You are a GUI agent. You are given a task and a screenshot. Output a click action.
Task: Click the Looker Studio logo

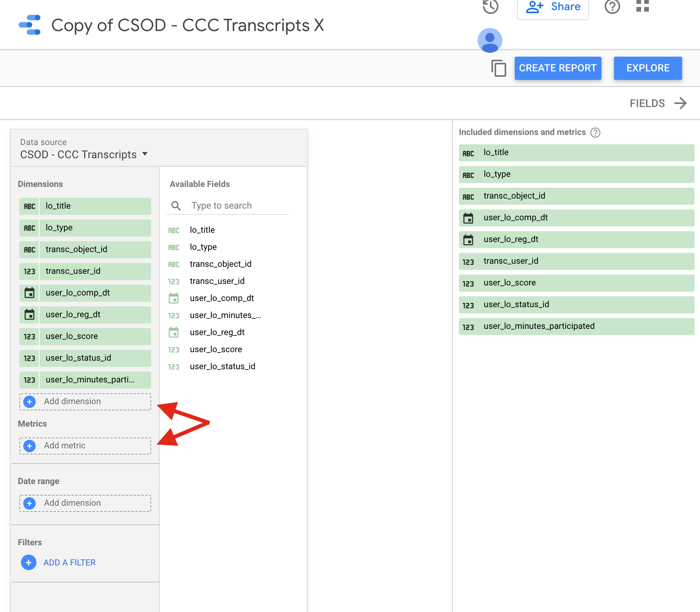30,25
